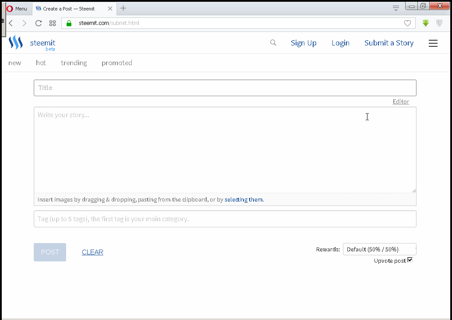Restore down the browser window
Image resolution: width=452 pixels, height=320 pixels.
click(423, 6)
